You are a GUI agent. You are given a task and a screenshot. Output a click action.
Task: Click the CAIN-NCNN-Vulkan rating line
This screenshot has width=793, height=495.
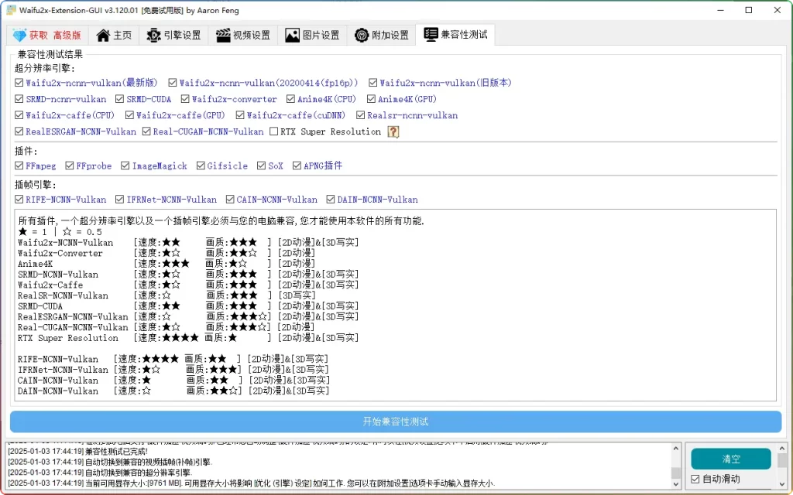[173, 381]
